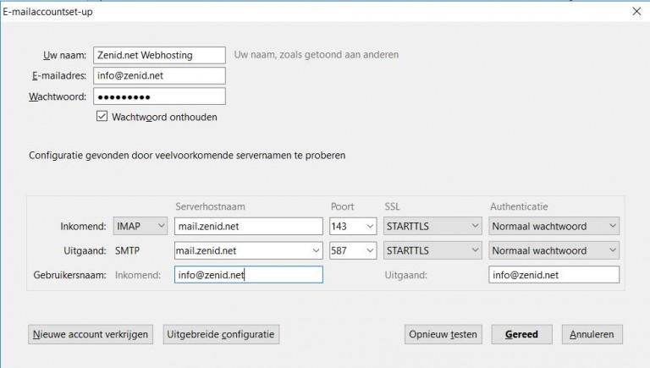The image size is (650, 368).
Task: Open the outgoing STARTTLS SSL dropdown
Action: 432,250
